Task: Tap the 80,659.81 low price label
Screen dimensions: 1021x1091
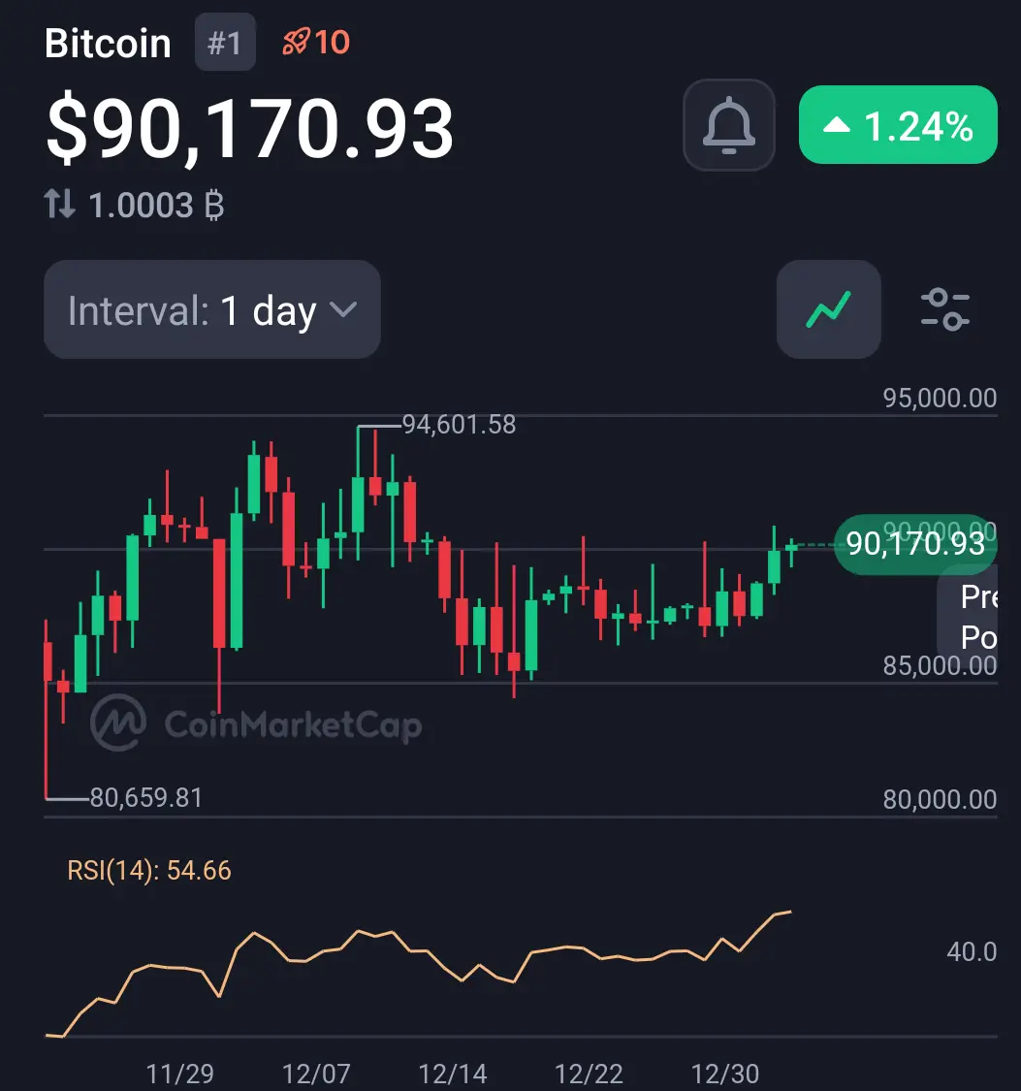Action: pos(146,797)
